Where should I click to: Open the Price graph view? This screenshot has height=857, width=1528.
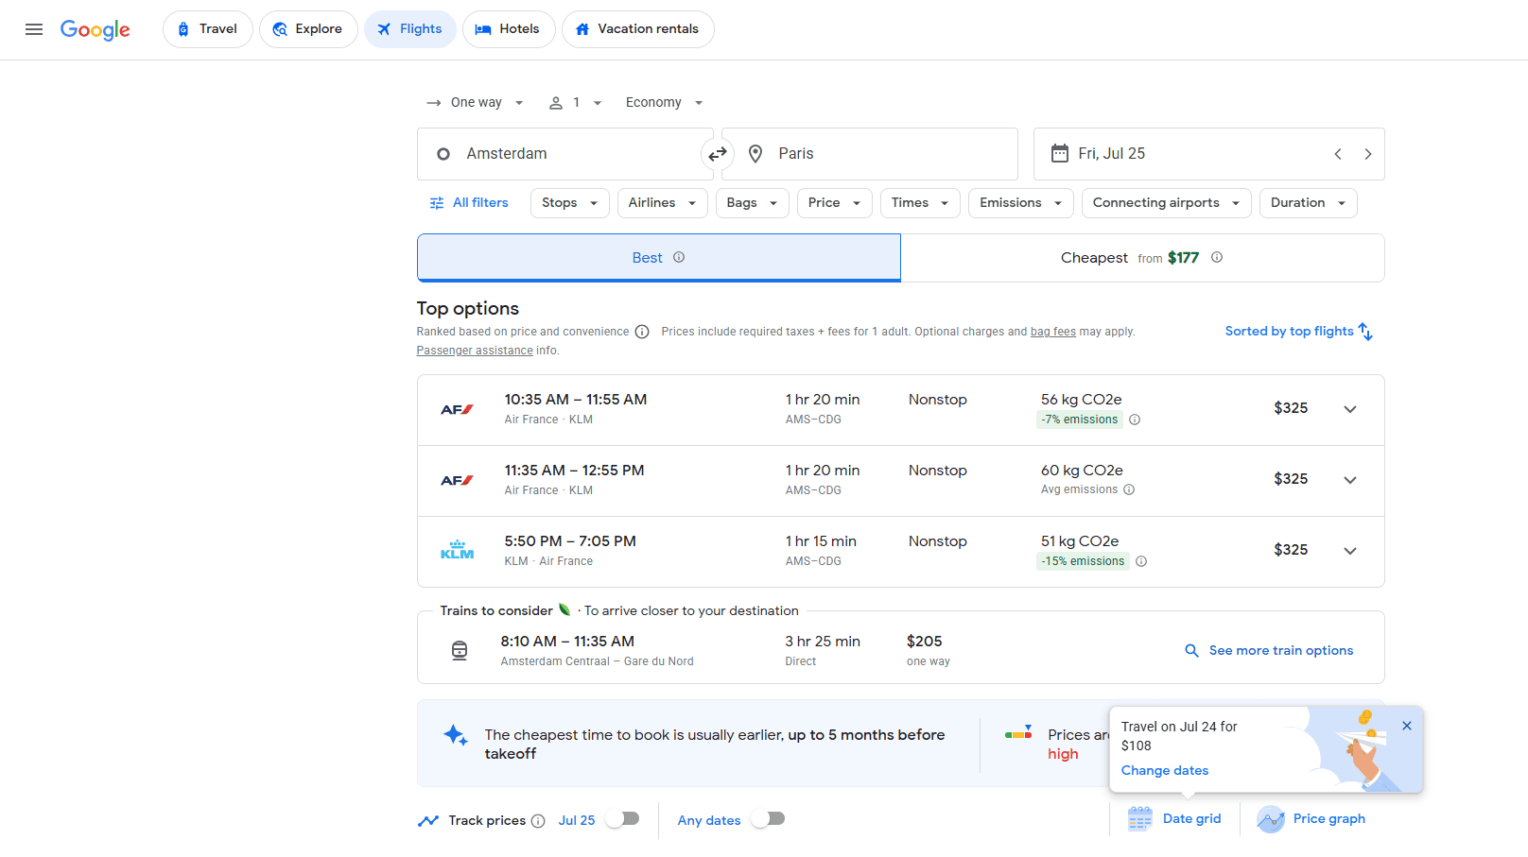[x=1311, y=818]
